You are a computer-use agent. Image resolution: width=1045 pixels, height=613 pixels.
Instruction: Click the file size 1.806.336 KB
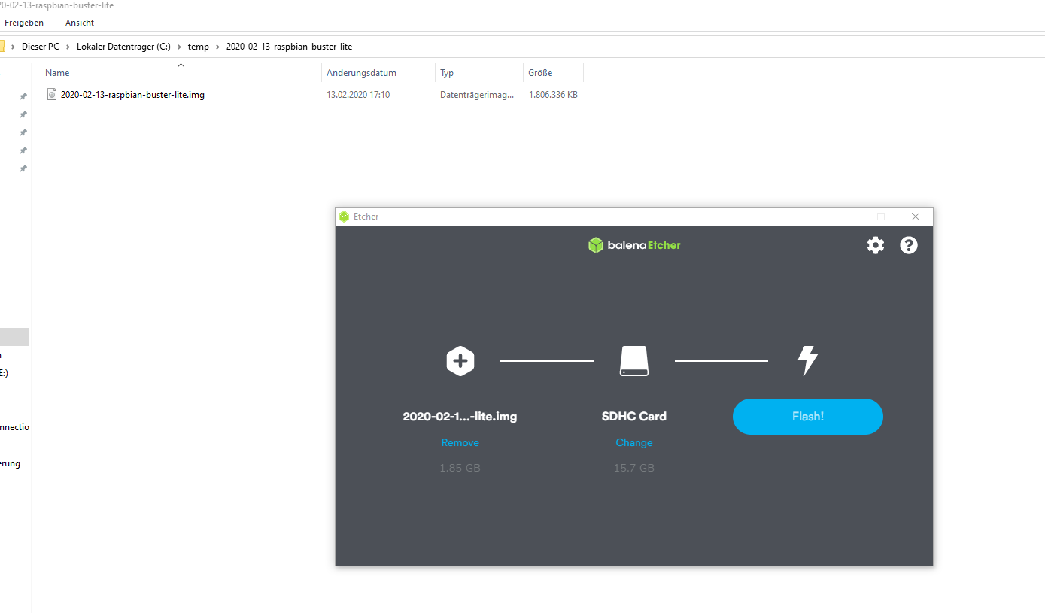coord(553,95)
